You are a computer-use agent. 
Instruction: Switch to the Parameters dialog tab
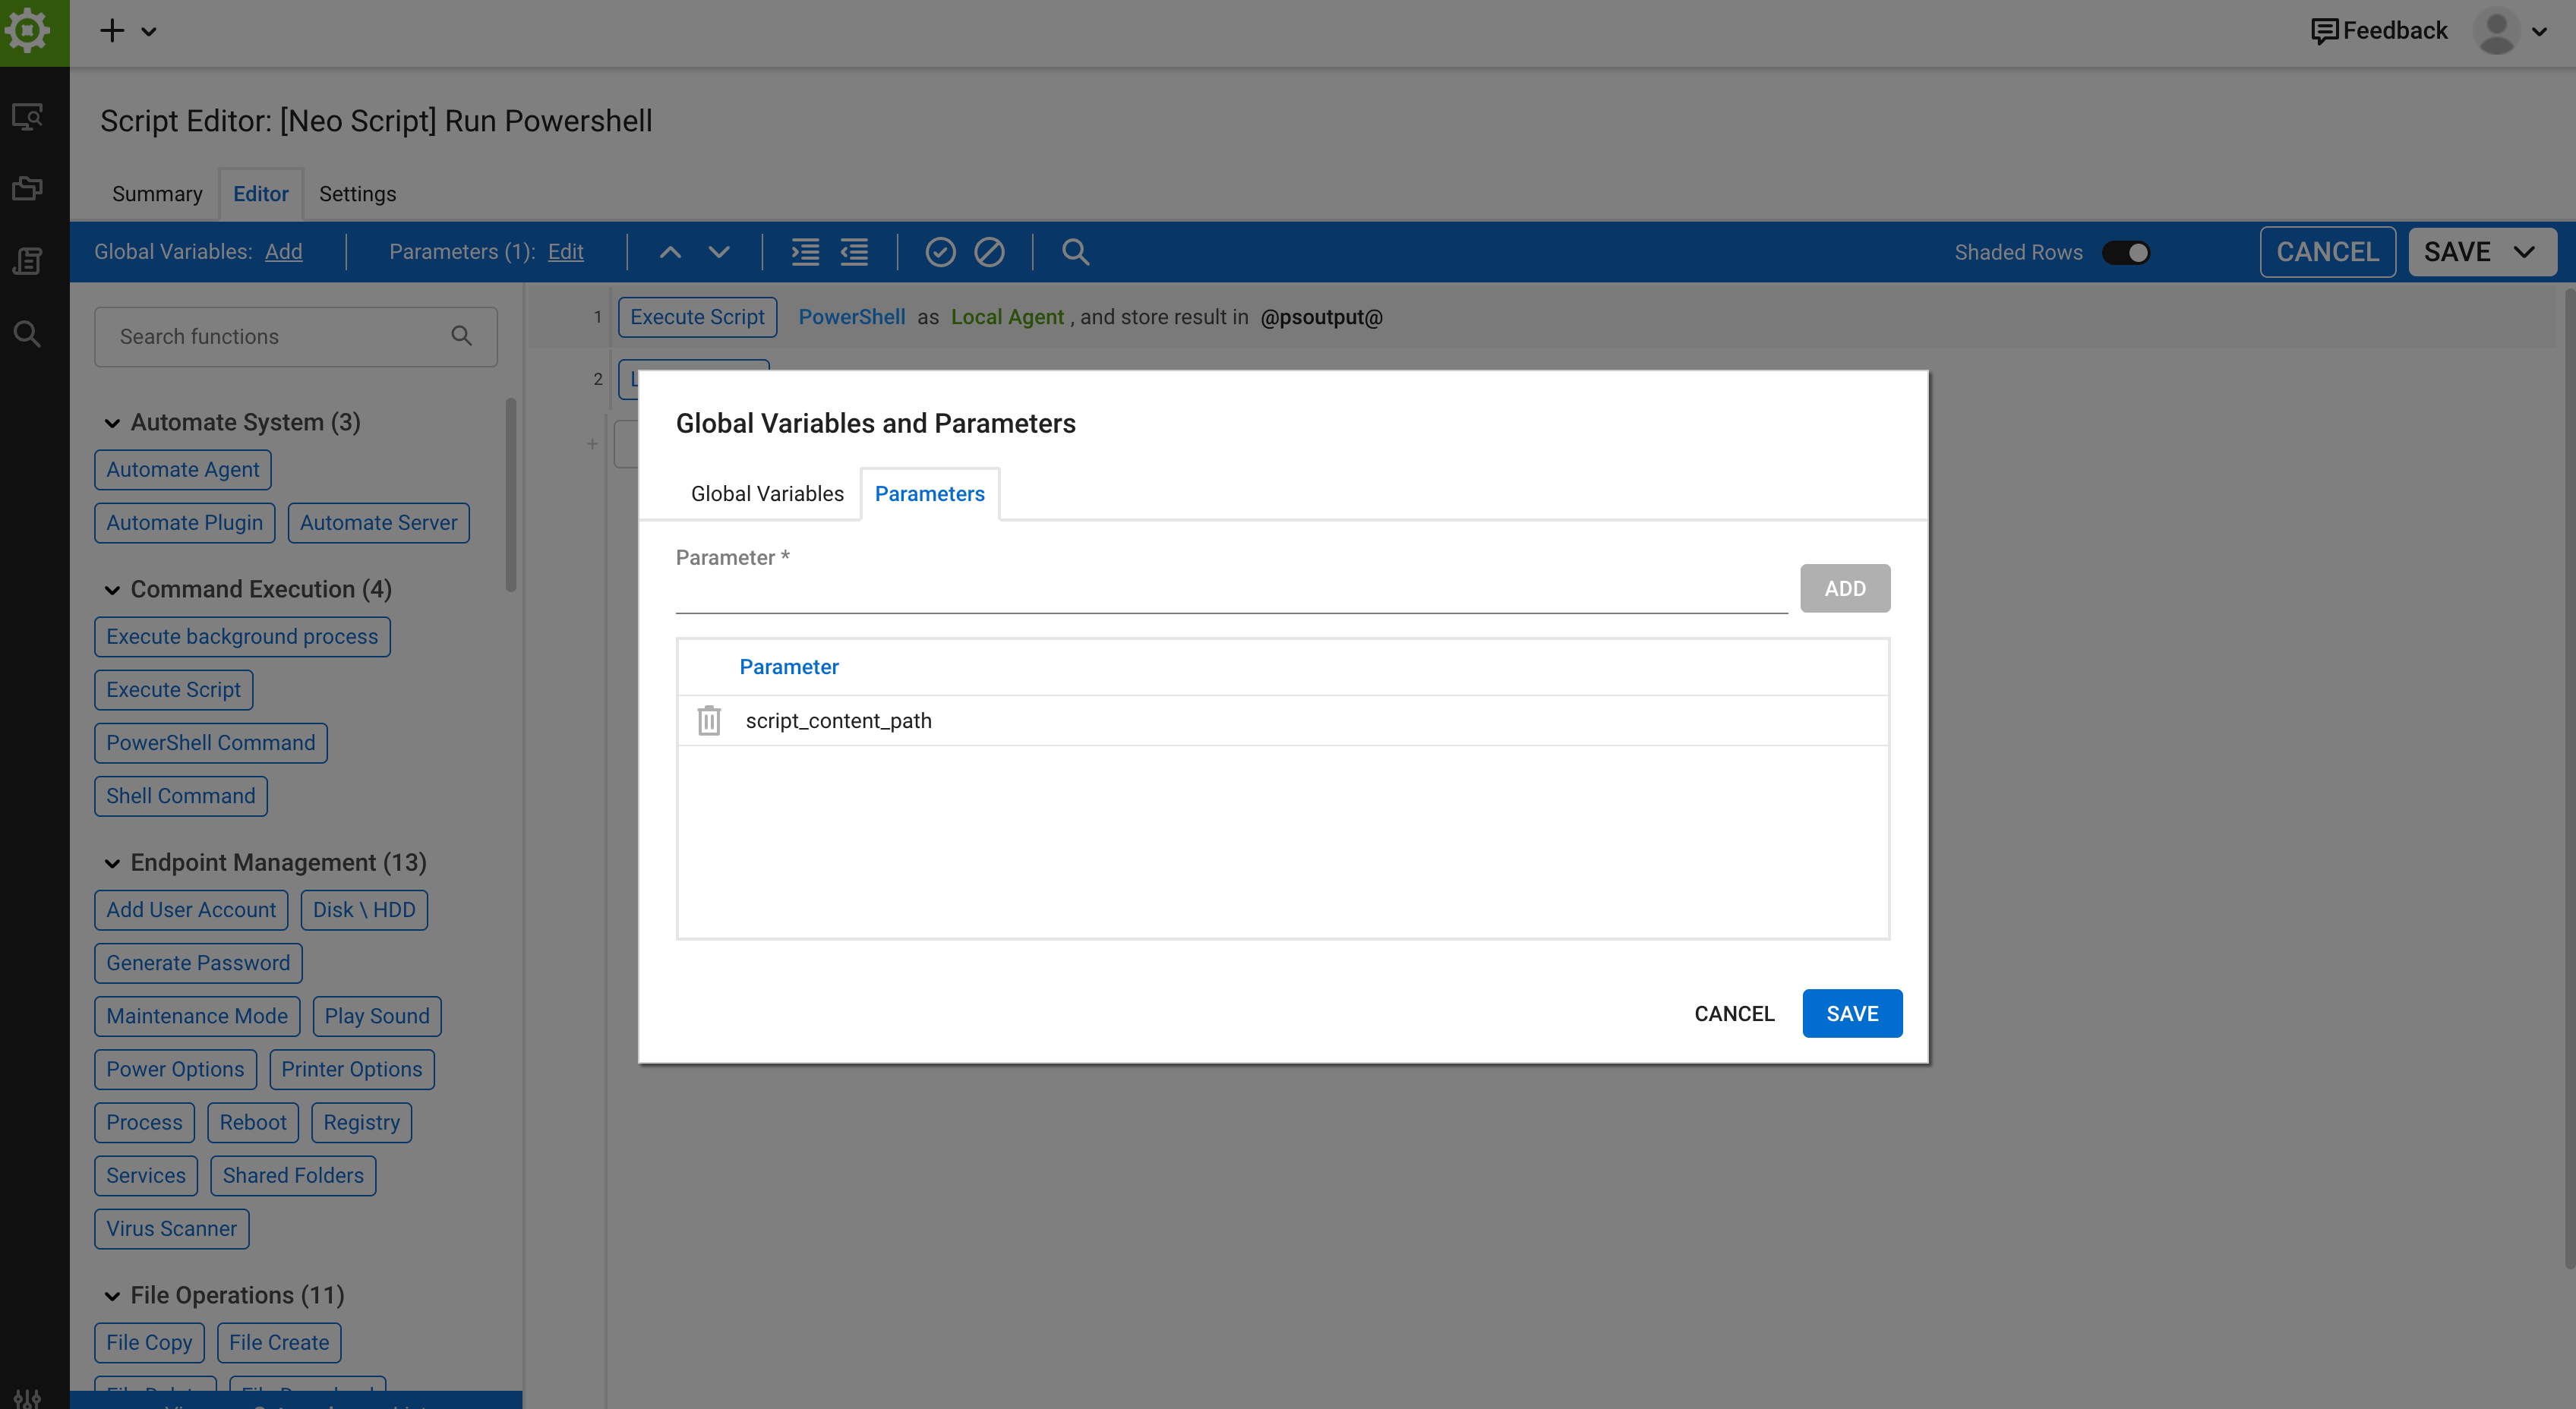coord(929,493)
